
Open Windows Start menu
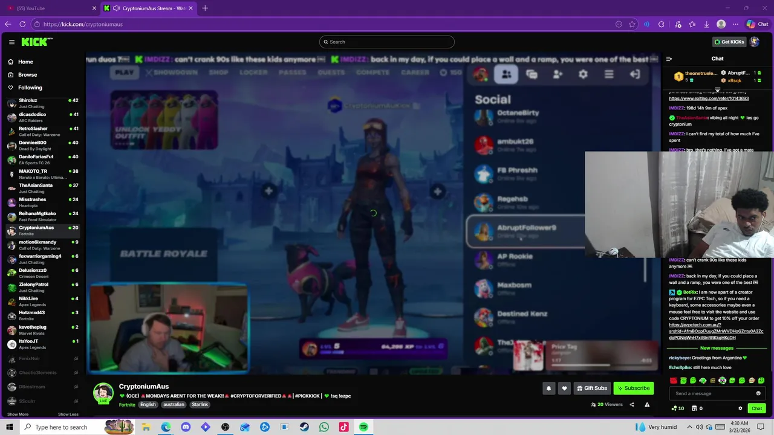pos(10,427)
